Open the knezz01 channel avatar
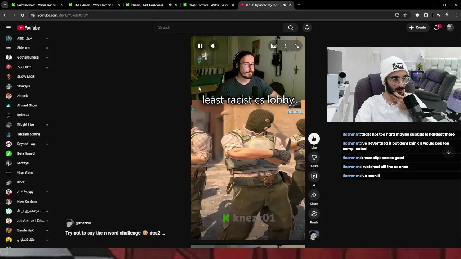 point(70,223)
